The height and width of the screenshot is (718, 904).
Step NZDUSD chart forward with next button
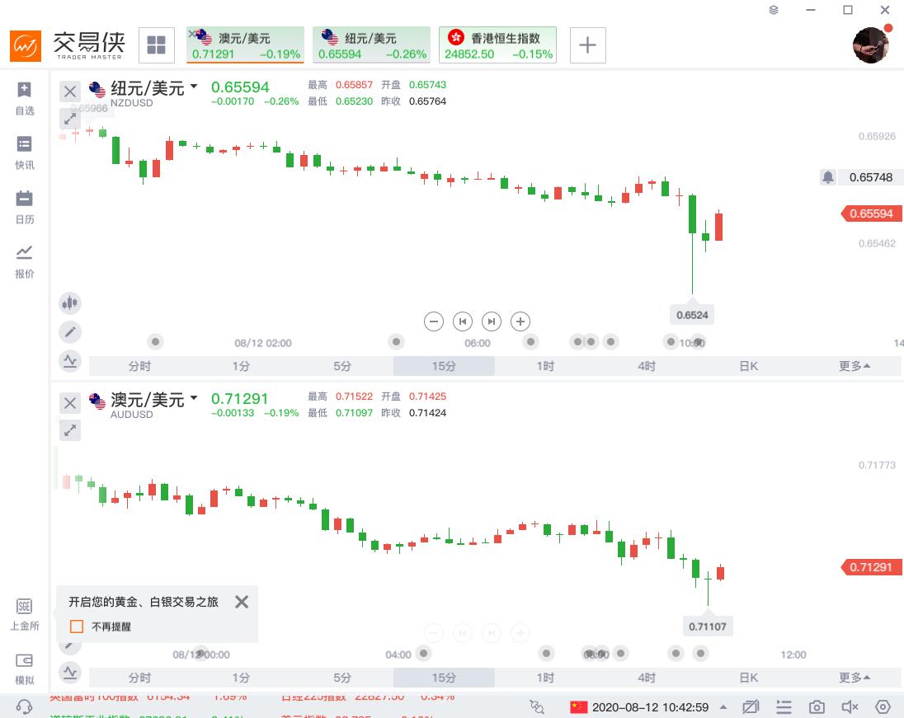pyautogui.click(x=491, y=321)
